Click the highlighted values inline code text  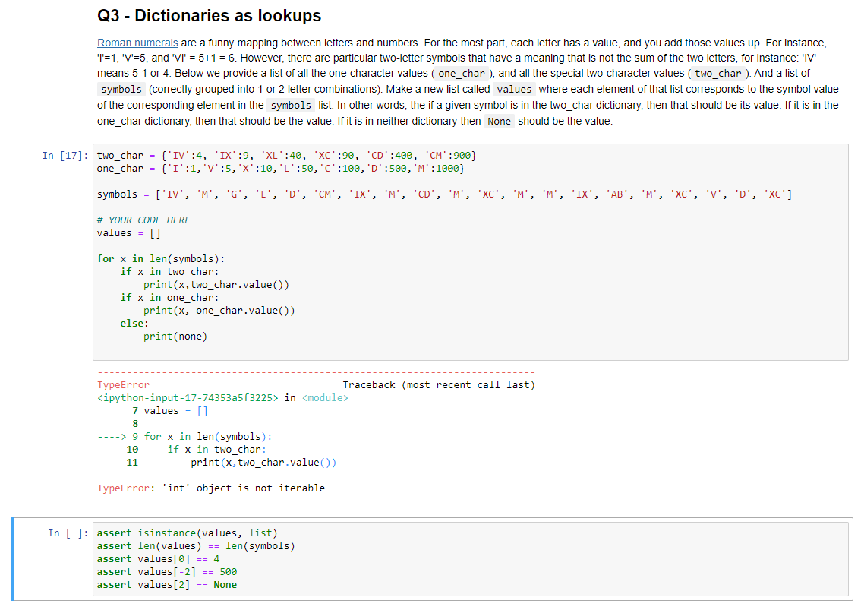coord(514,89)
